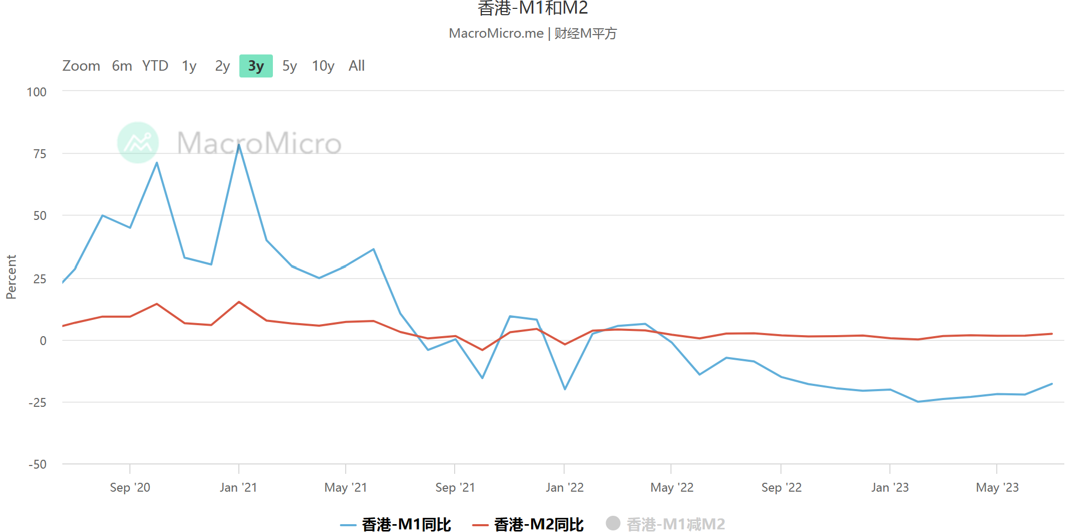Image resolution: width=1079 pixels, height=532 pixels.
Task: Click the Percent y-axis title
Action: pos(11,277)
